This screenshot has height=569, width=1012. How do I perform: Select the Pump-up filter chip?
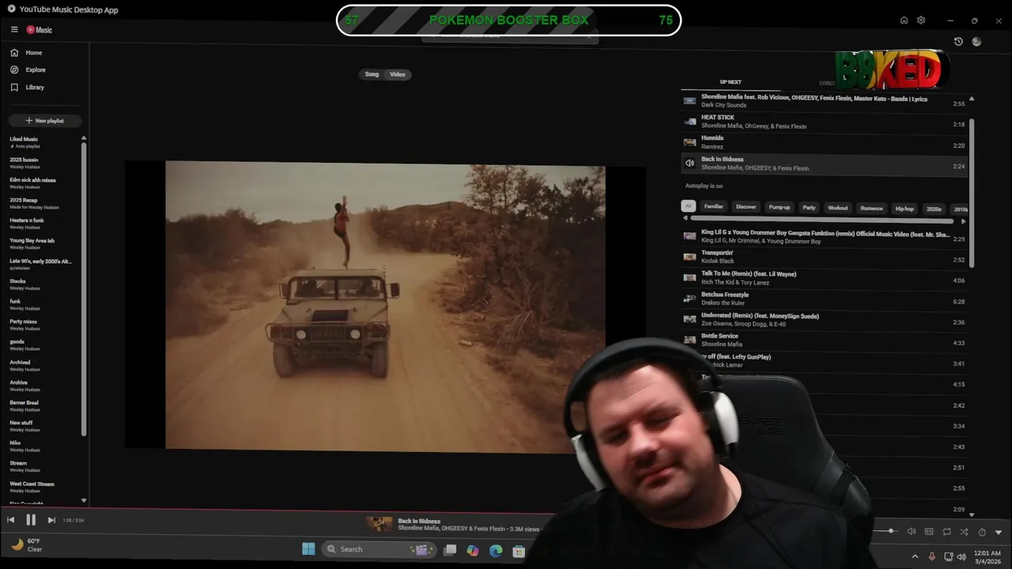[780, 207]
